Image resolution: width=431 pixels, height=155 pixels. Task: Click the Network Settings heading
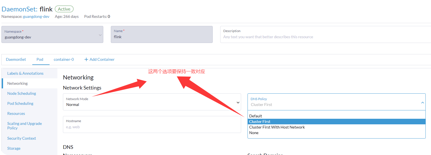[82, 88]
